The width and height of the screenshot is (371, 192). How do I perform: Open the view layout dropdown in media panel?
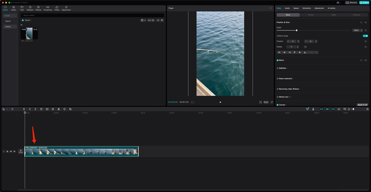point(143,20)
